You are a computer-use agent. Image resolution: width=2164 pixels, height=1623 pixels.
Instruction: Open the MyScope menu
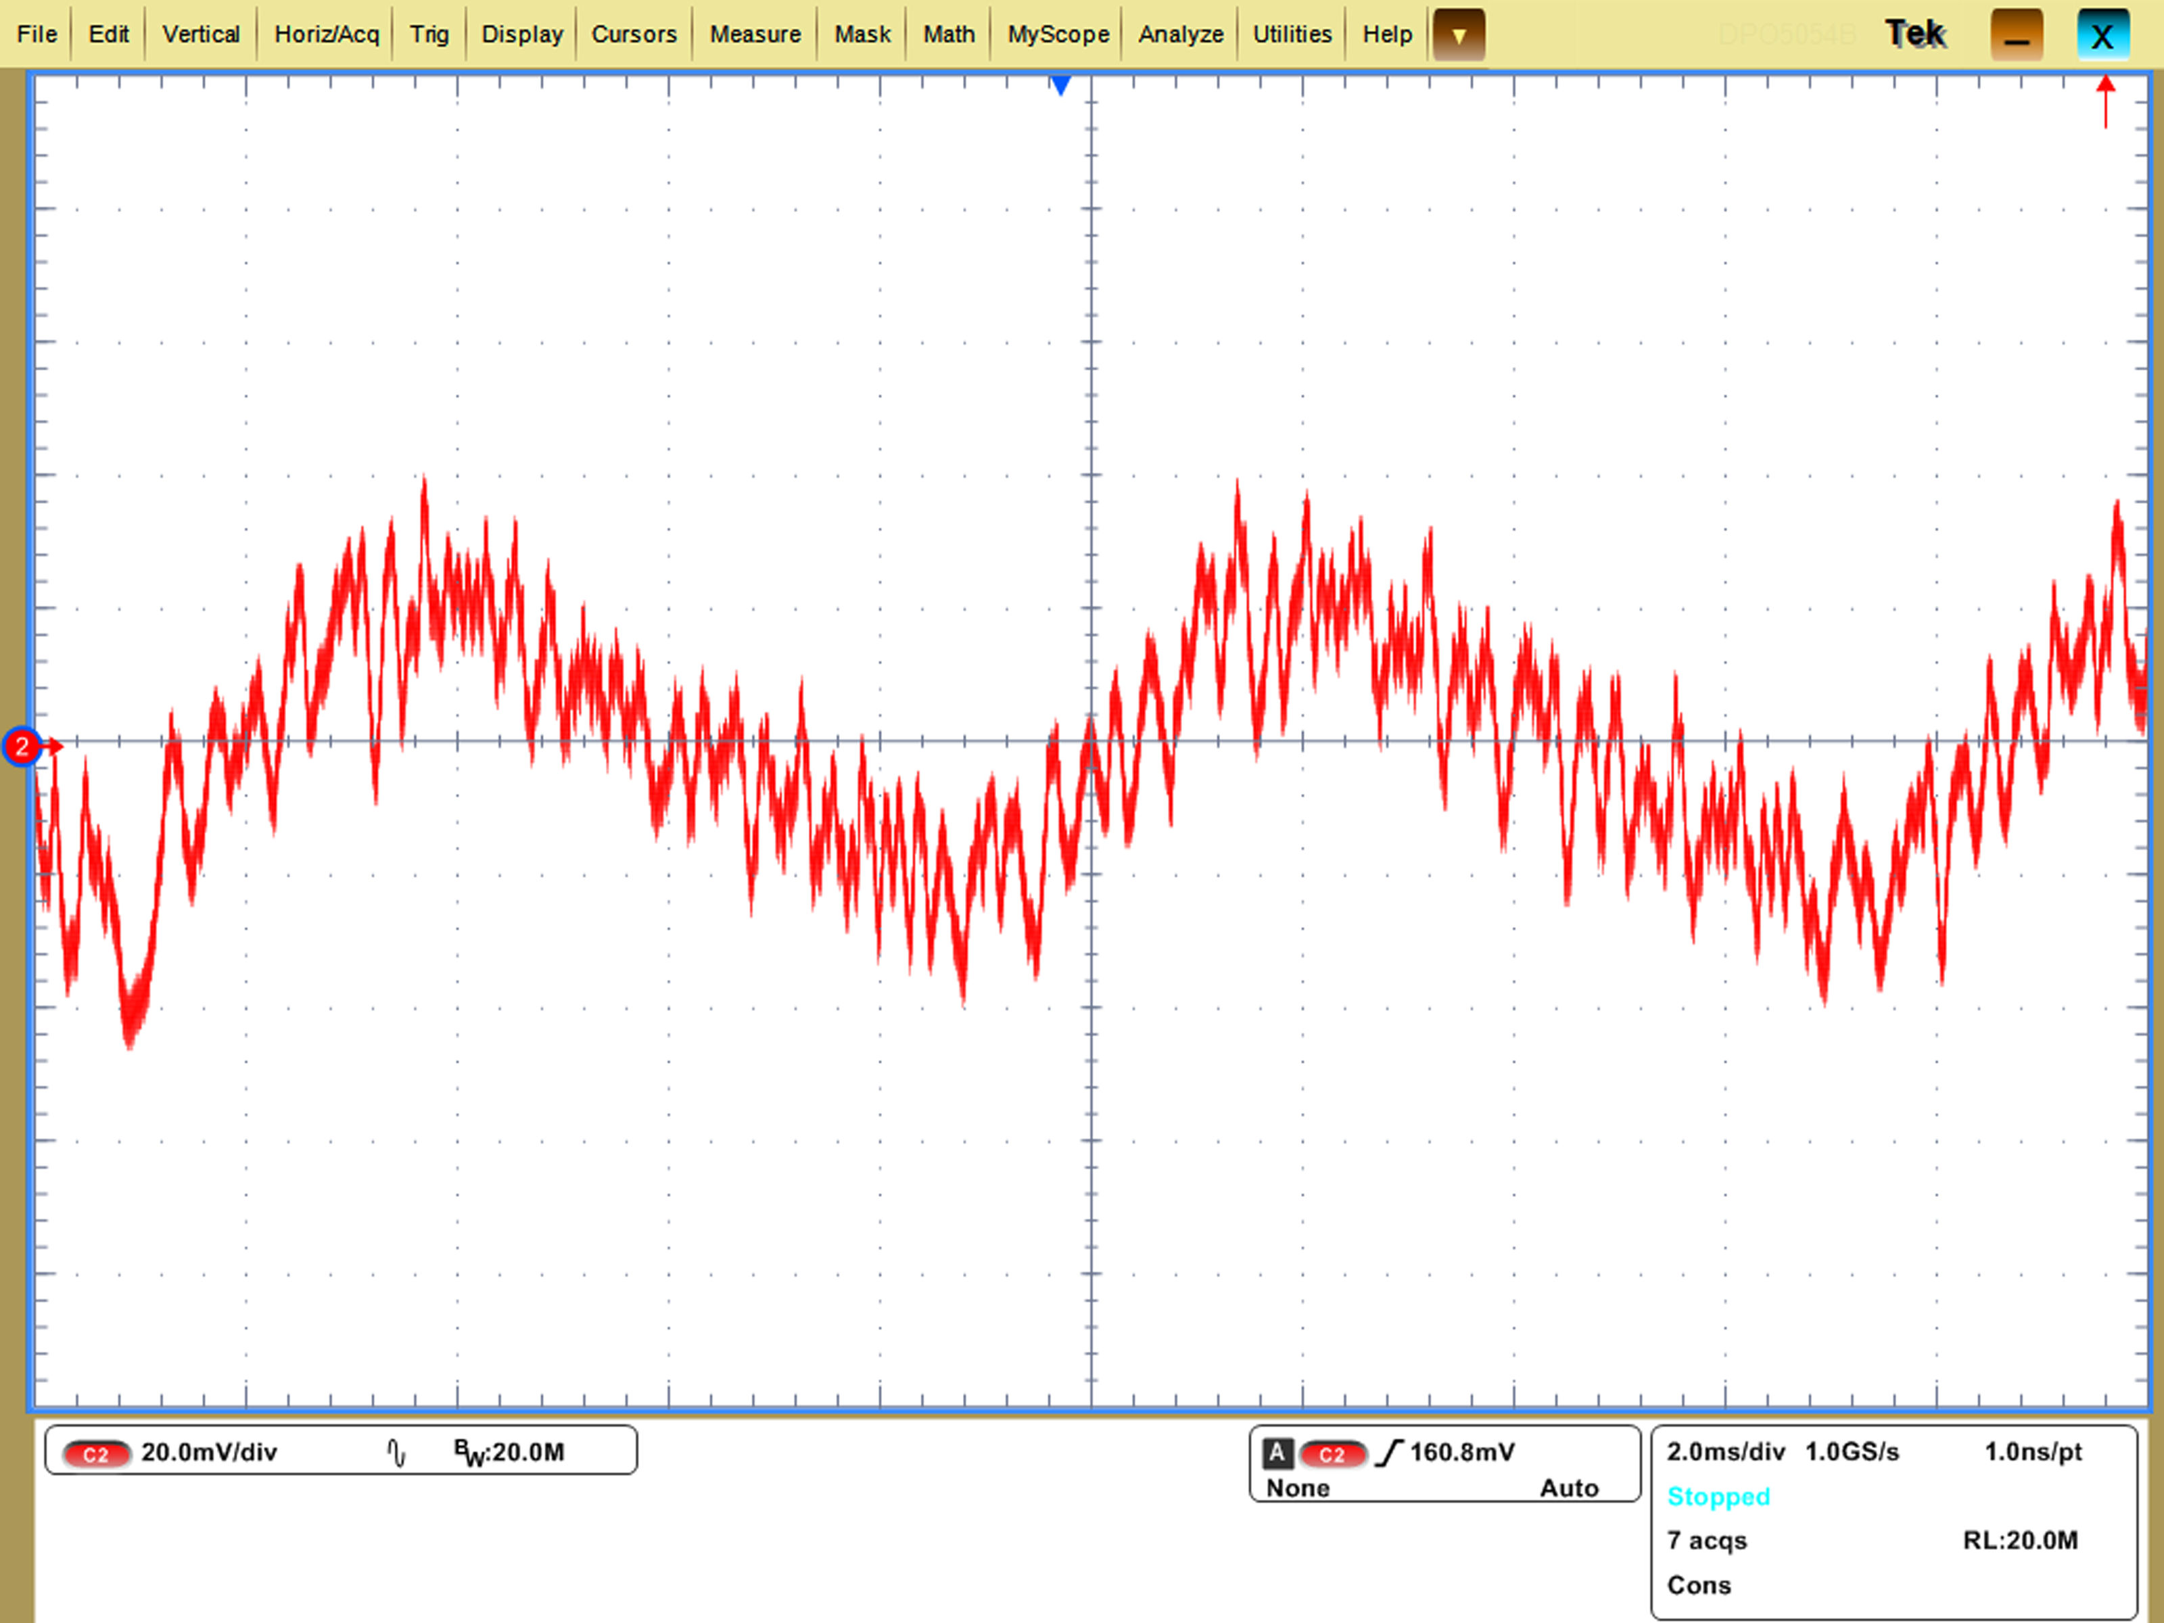click(x=1058, y=34)
